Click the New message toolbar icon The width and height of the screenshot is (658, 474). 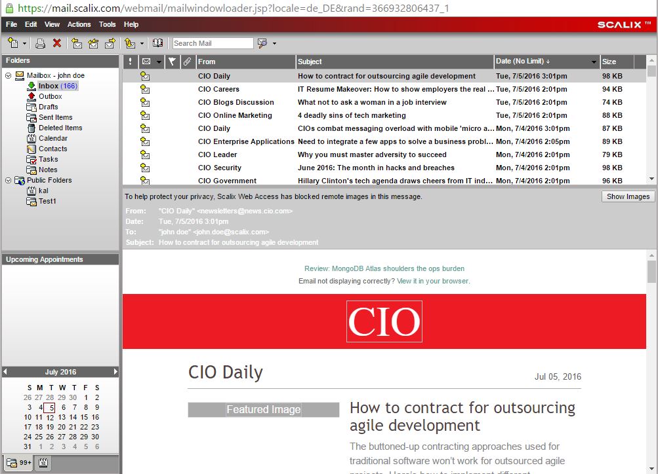13,43
